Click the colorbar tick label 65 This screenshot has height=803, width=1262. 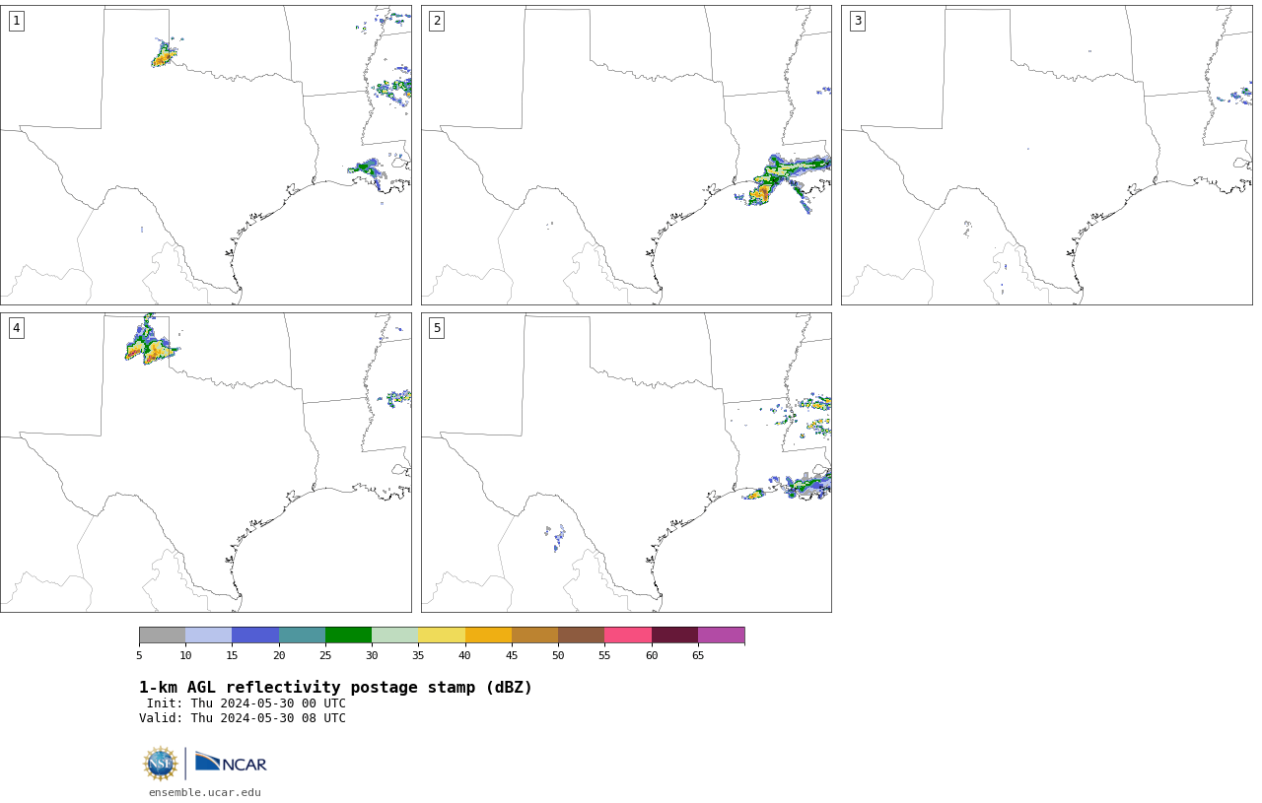[x=698, y=655]
